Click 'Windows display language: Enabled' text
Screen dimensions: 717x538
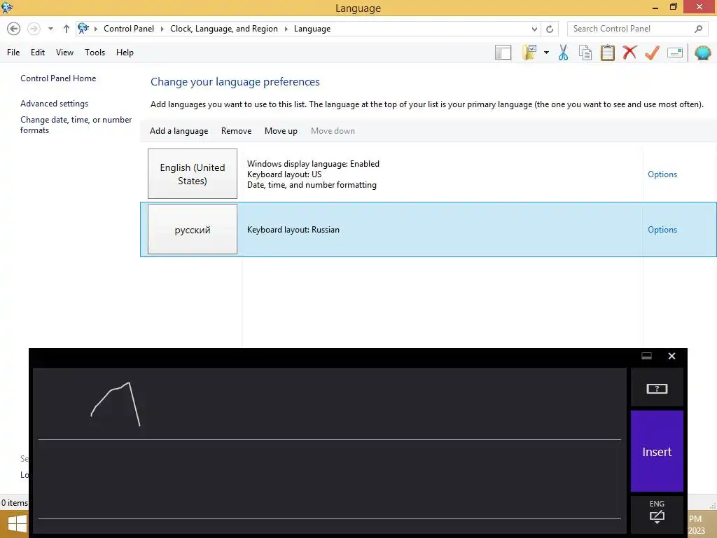pos(313,164)
